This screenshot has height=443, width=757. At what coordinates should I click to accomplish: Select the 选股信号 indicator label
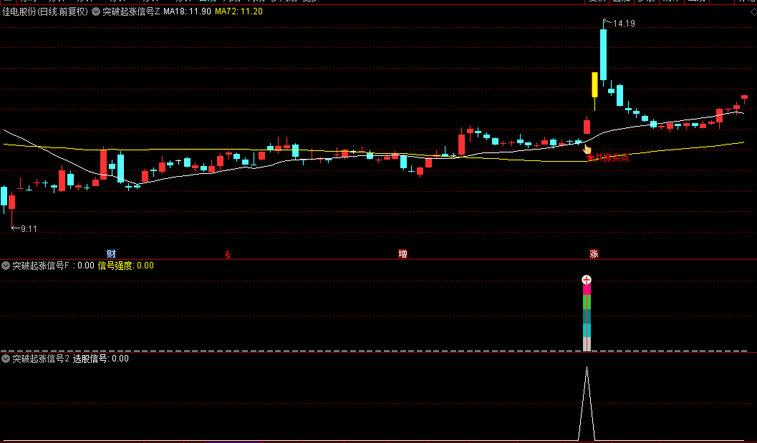100,359
